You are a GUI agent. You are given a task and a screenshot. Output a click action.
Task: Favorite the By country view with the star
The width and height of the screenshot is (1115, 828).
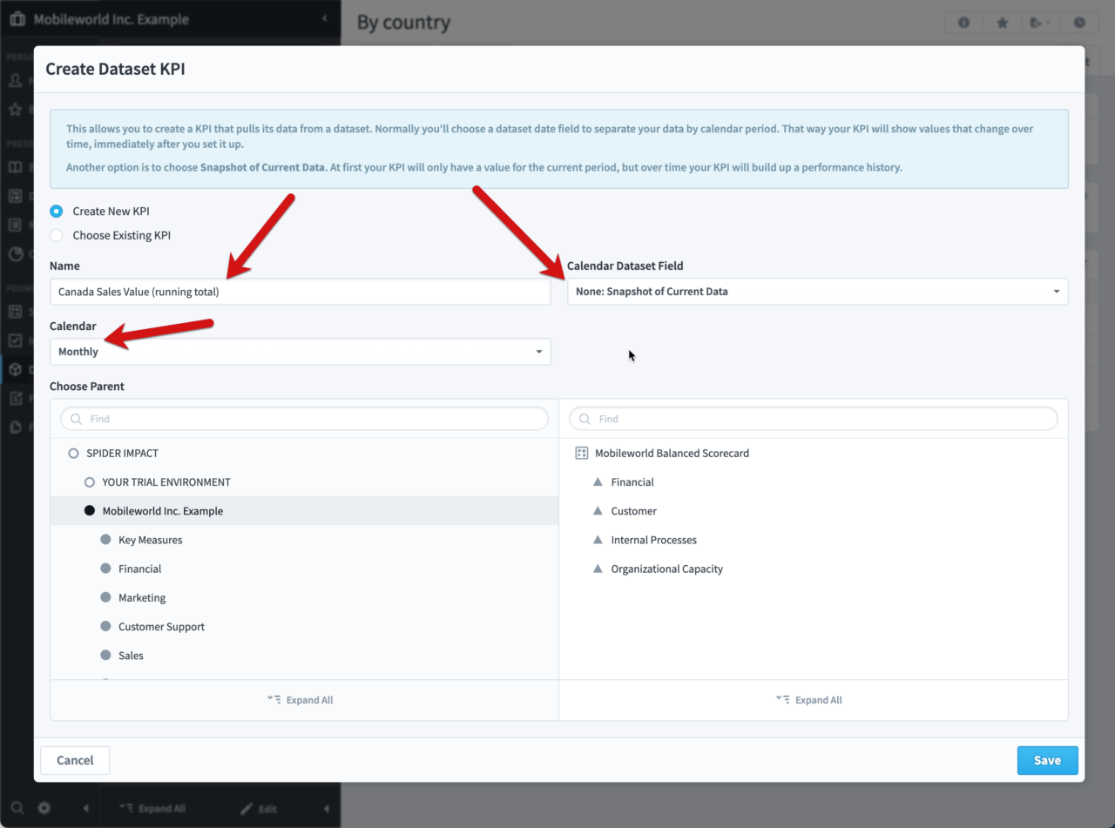pos(1003,22)
